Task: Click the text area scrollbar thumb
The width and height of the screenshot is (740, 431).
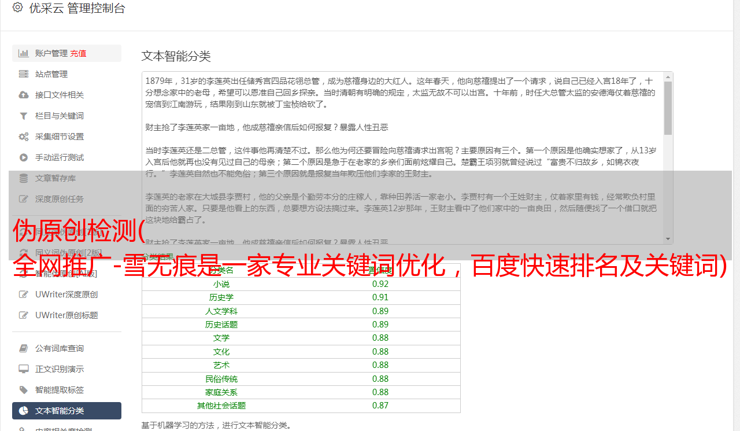Action: pos(668,108)
